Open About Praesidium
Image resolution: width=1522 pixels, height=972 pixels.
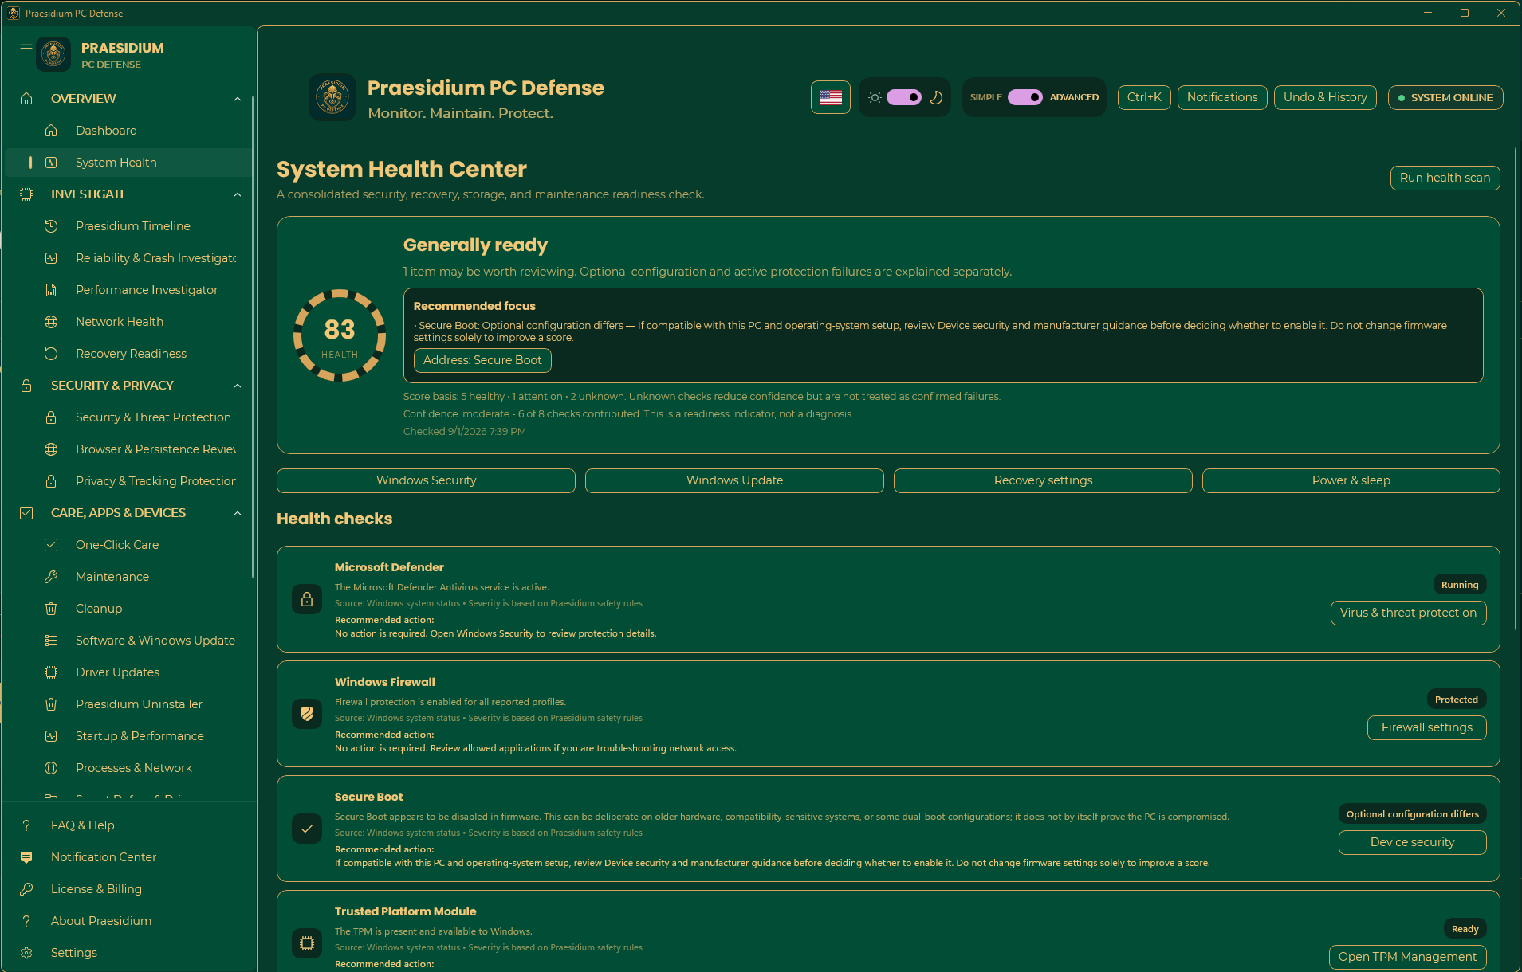pyautogui.click(x=128, y=921)
